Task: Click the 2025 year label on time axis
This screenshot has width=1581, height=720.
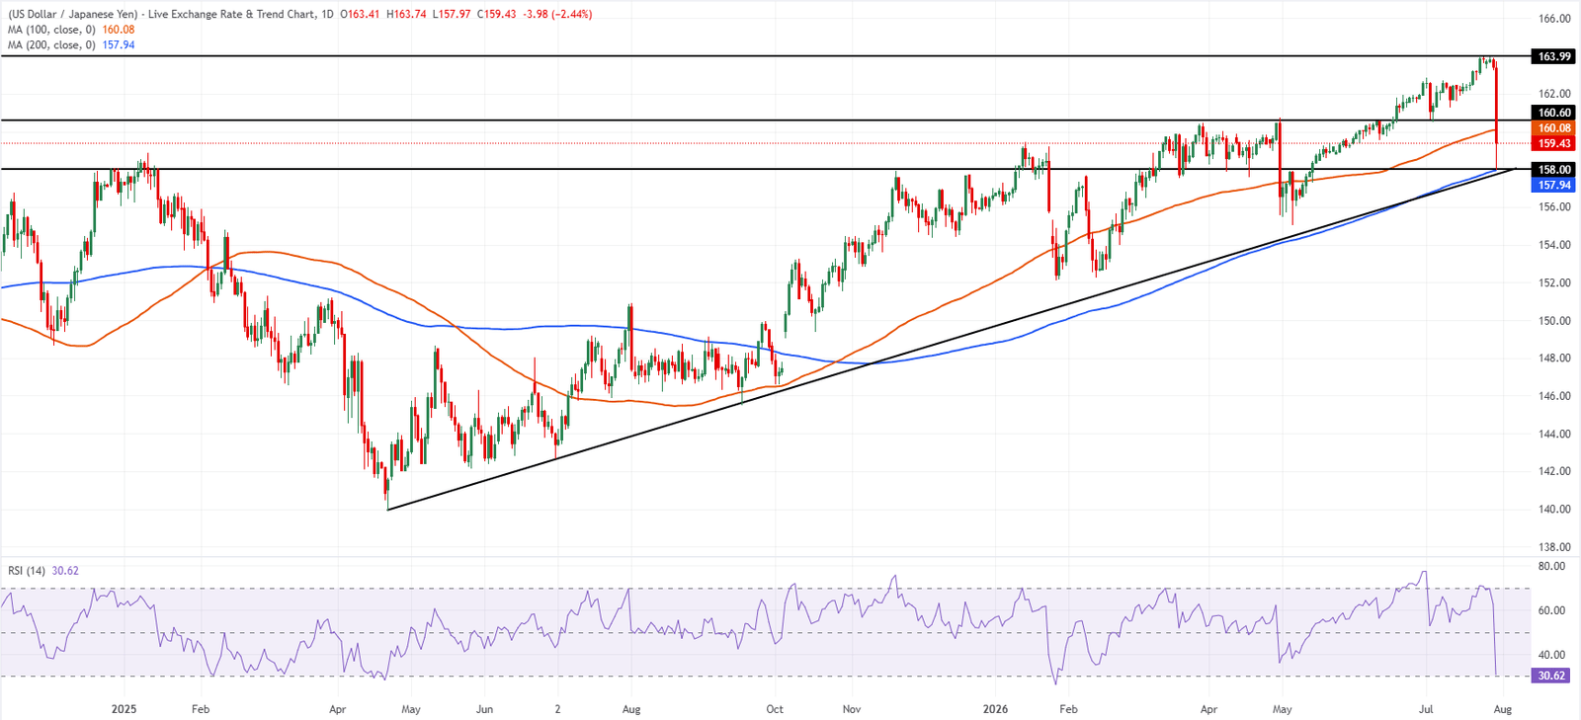Action: pyautogui.click(x=124, y=709)
